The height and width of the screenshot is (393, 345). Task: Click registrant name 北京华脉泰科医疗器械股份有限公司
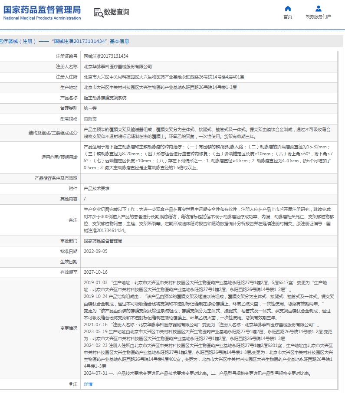118,67
